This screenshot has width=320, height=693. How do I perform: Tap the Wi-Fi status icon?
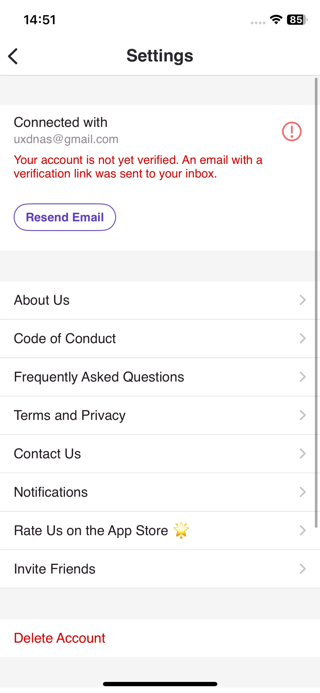click(276, 20)
